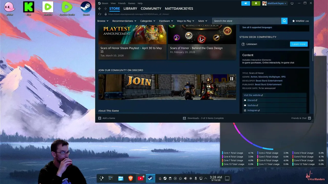Reload the Steam store page
Image resolution: width=328 pixels, height=184 pixels.
100,14
